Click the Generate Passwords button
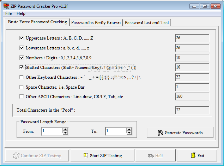 [x=180, y=133]
